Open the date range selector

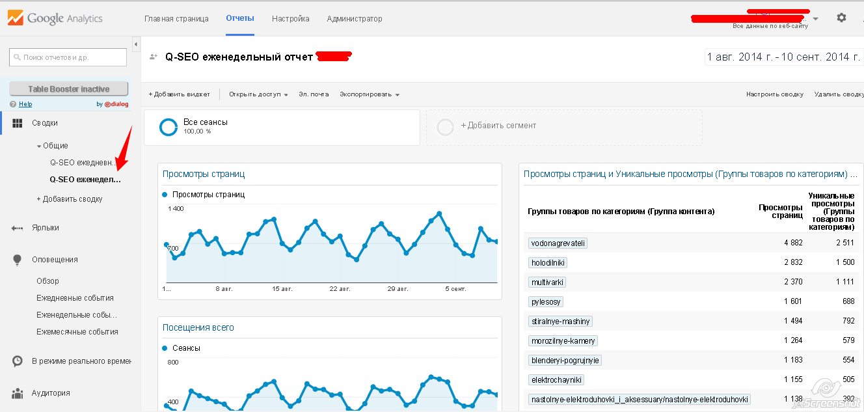click(x=783, y=57)
